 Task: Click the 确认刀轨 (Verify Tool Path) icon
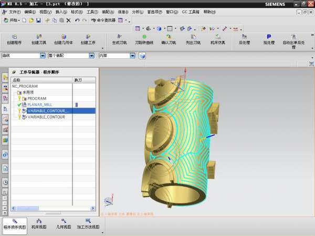coord(169,39)
